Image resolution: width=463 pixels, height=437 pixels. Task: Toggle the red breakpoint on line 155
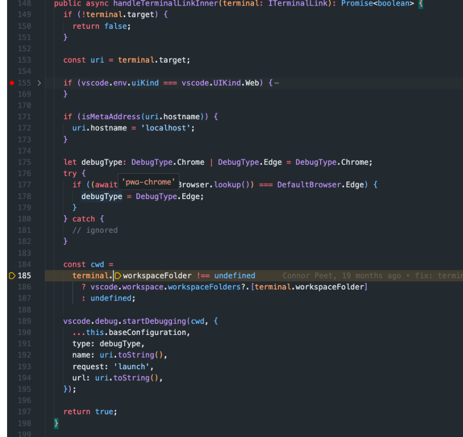point(12,83)
